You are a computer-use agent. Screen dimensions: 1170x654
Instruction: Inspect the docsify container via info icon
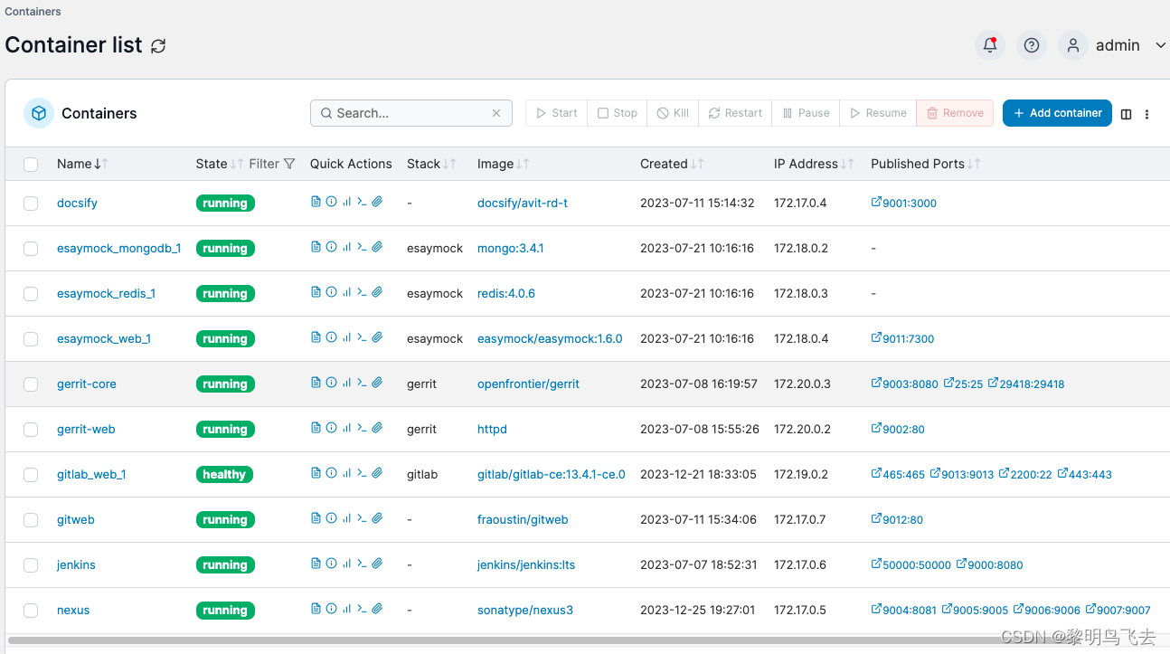tap(331, 202)
